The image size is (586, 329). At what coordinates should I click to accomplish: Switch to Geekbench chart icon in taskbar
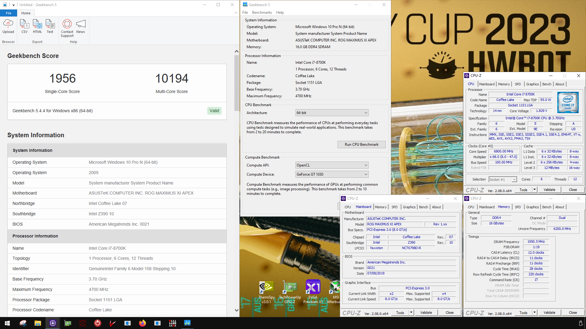click(x=187, y=323)
